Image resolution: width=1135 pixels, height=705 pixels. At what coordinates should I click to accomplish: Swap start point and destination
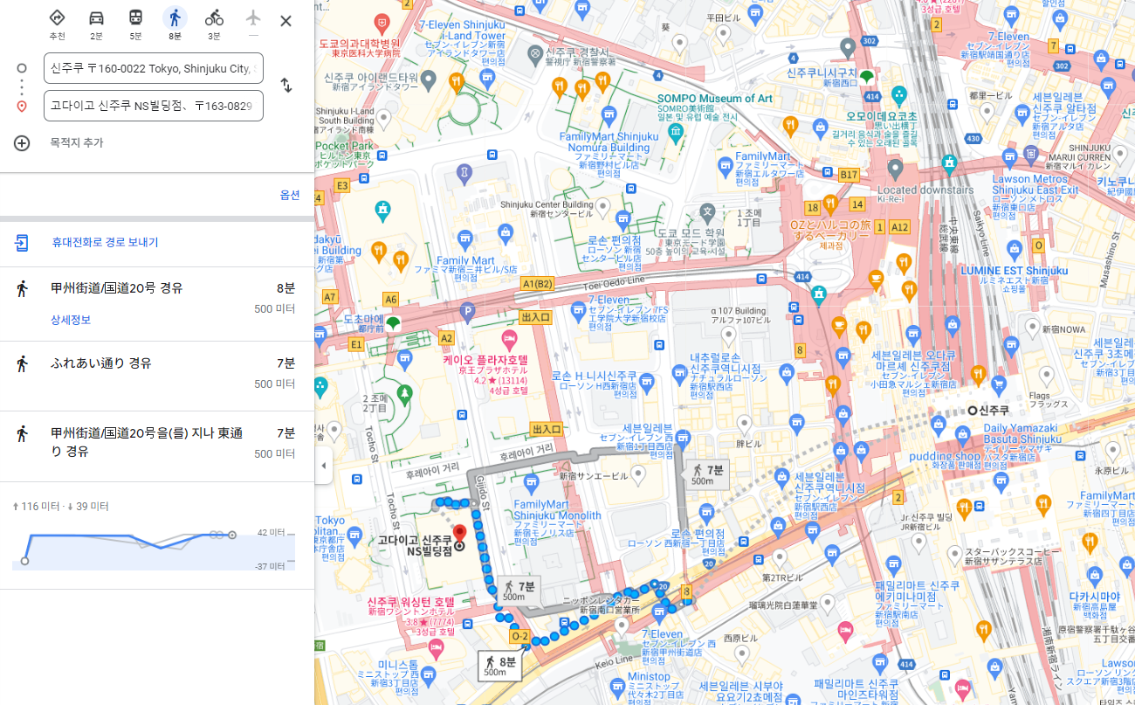pyautogui.click(x=285, y=86)
